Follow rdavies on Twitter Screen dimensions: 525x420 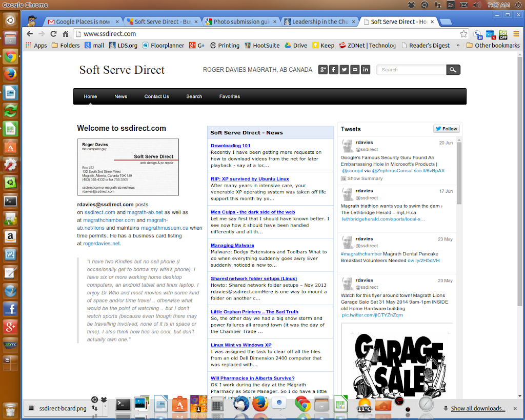(447, 129)
